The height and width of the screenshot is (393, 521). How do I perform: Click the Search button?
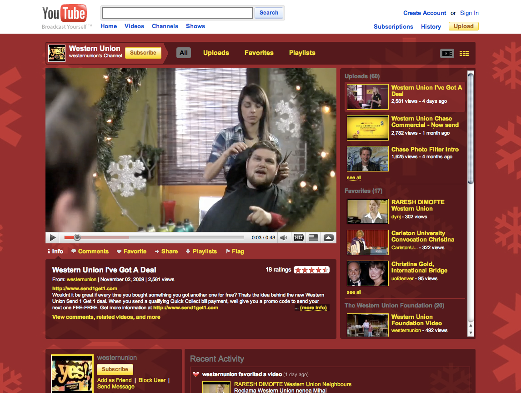269,13
